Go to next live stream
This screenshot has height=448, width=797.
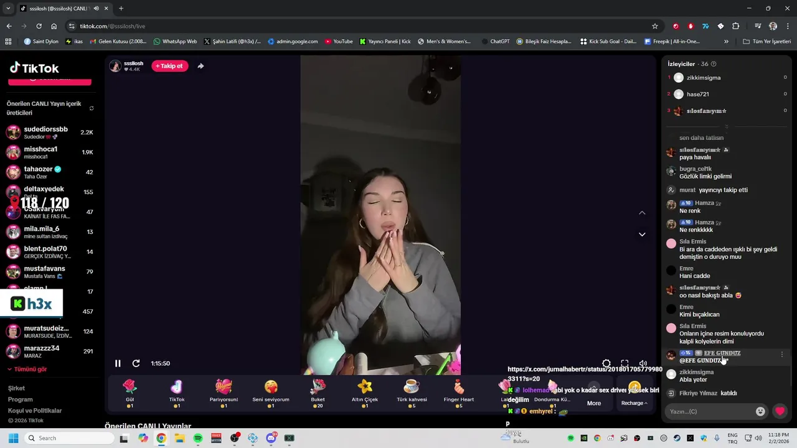(x=642, y=235)
